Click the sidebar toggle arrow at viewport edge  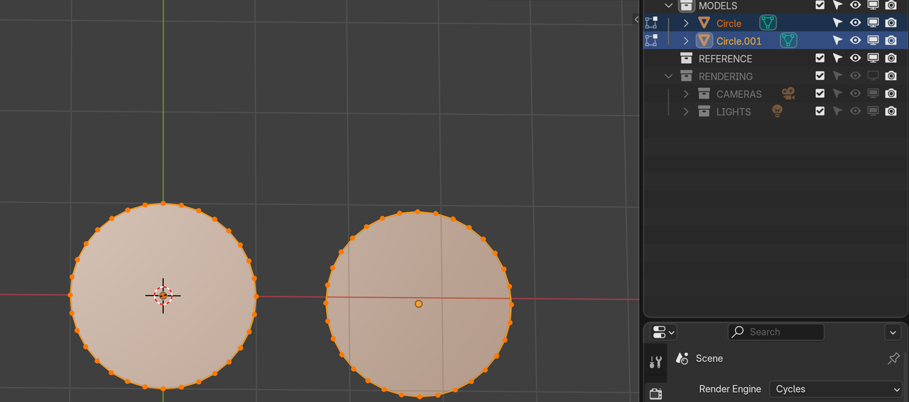coord(636,20)
